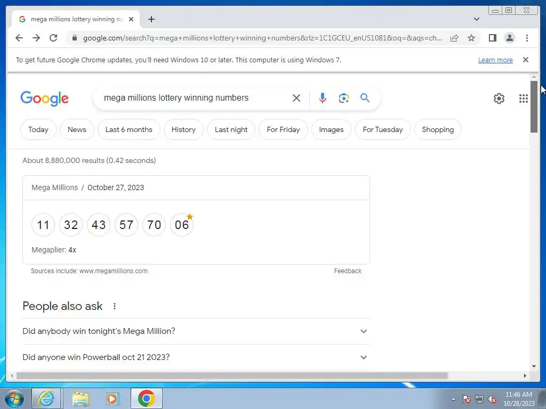Dismiss the Windows 7 update notice
This screenshot has width=546, height=409.
(x=526, y=60)
